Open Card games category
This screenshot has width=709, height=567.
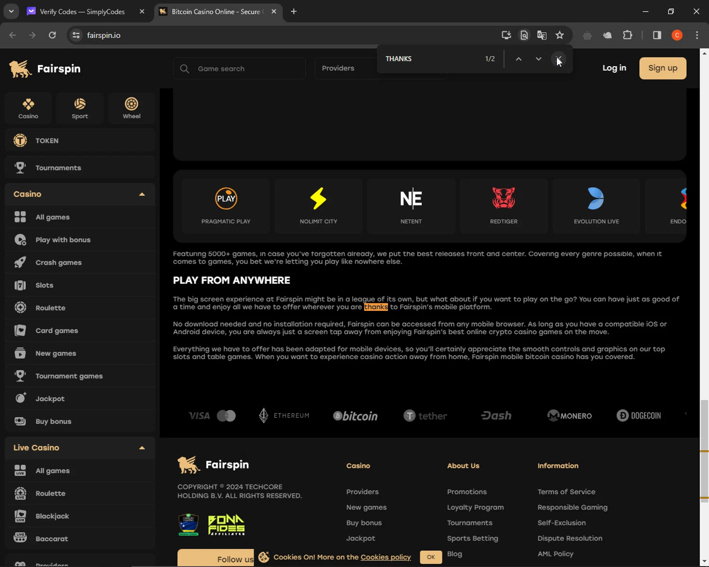(80, 330)
